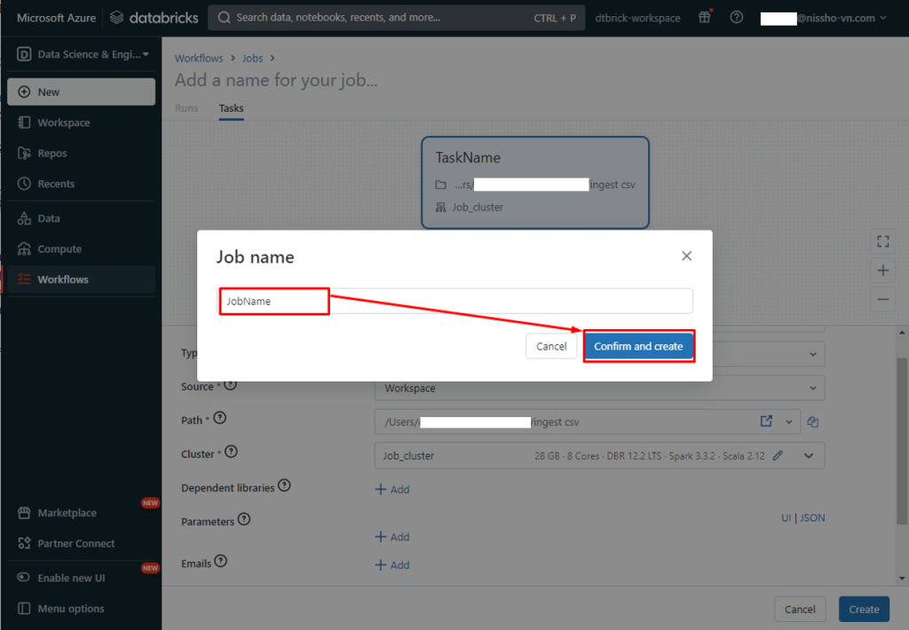This screenshot has height=630, width=909.
Task: Switch to the Tasks tab
Action: [x=232, y=108]
